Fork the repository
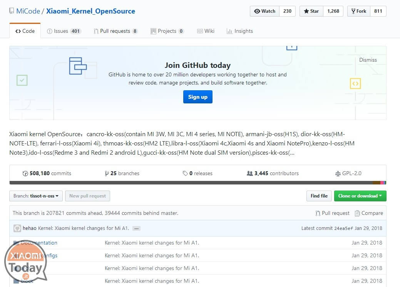The width and height of the screenshot is (400, 287). 359,11
